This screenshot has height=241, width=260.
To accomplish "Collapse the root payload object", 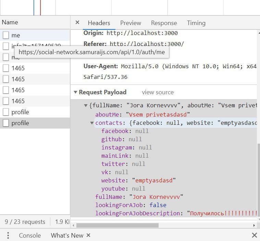I will pos(86,106).
